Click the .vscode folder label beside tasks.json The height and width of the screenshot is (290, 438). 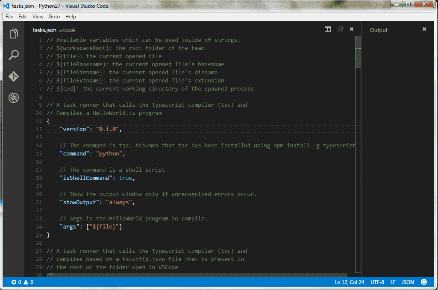pyautogui.click(x=67, y=30)
